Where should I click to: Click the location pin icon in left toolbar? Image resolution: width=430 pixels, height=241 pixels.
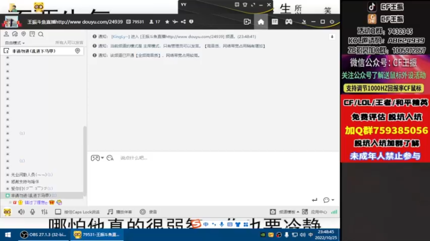[24, 34]
